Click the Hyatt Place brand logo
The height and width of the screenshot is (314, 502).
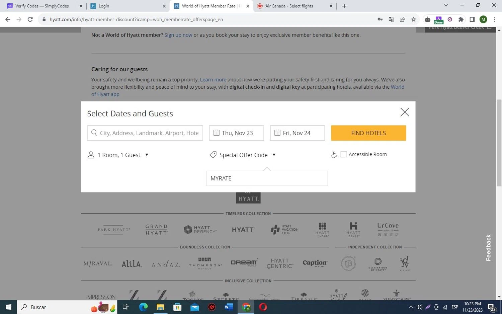pyautogui.click(x=322, y=230)
